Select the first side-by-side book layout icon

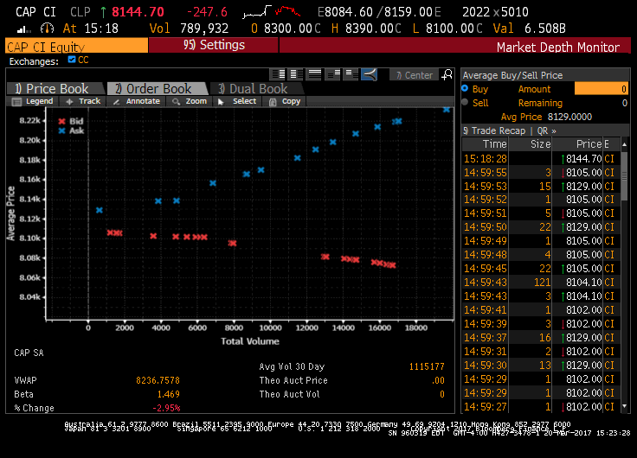[279, 74]
